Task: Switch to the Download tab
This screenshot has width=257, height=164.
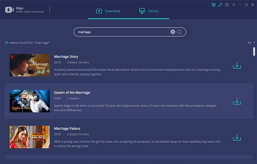Action: (108, 11)
